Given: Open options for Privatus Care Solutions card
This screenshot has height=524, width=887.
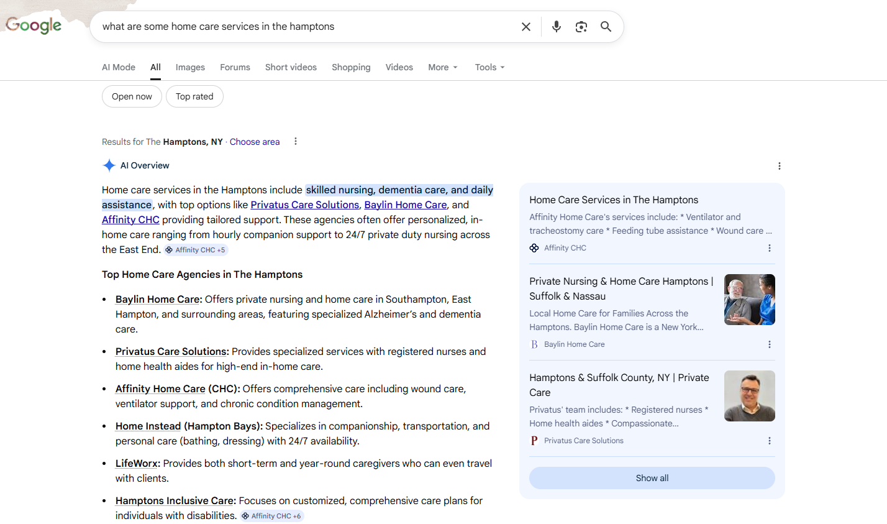Looking at the screenshot, I should 769,441.
